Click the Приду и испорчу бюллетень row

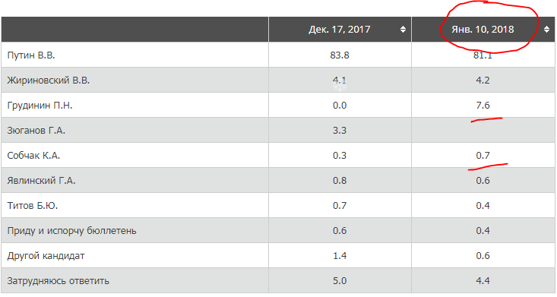point(278,231)
